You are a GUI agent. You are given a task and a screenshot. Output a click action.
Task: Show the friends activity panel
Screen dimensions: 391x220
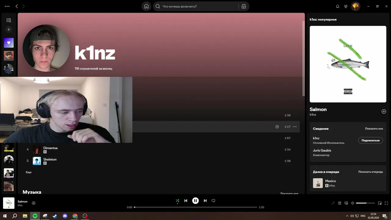pyautogui.click(x=346, y=6)
